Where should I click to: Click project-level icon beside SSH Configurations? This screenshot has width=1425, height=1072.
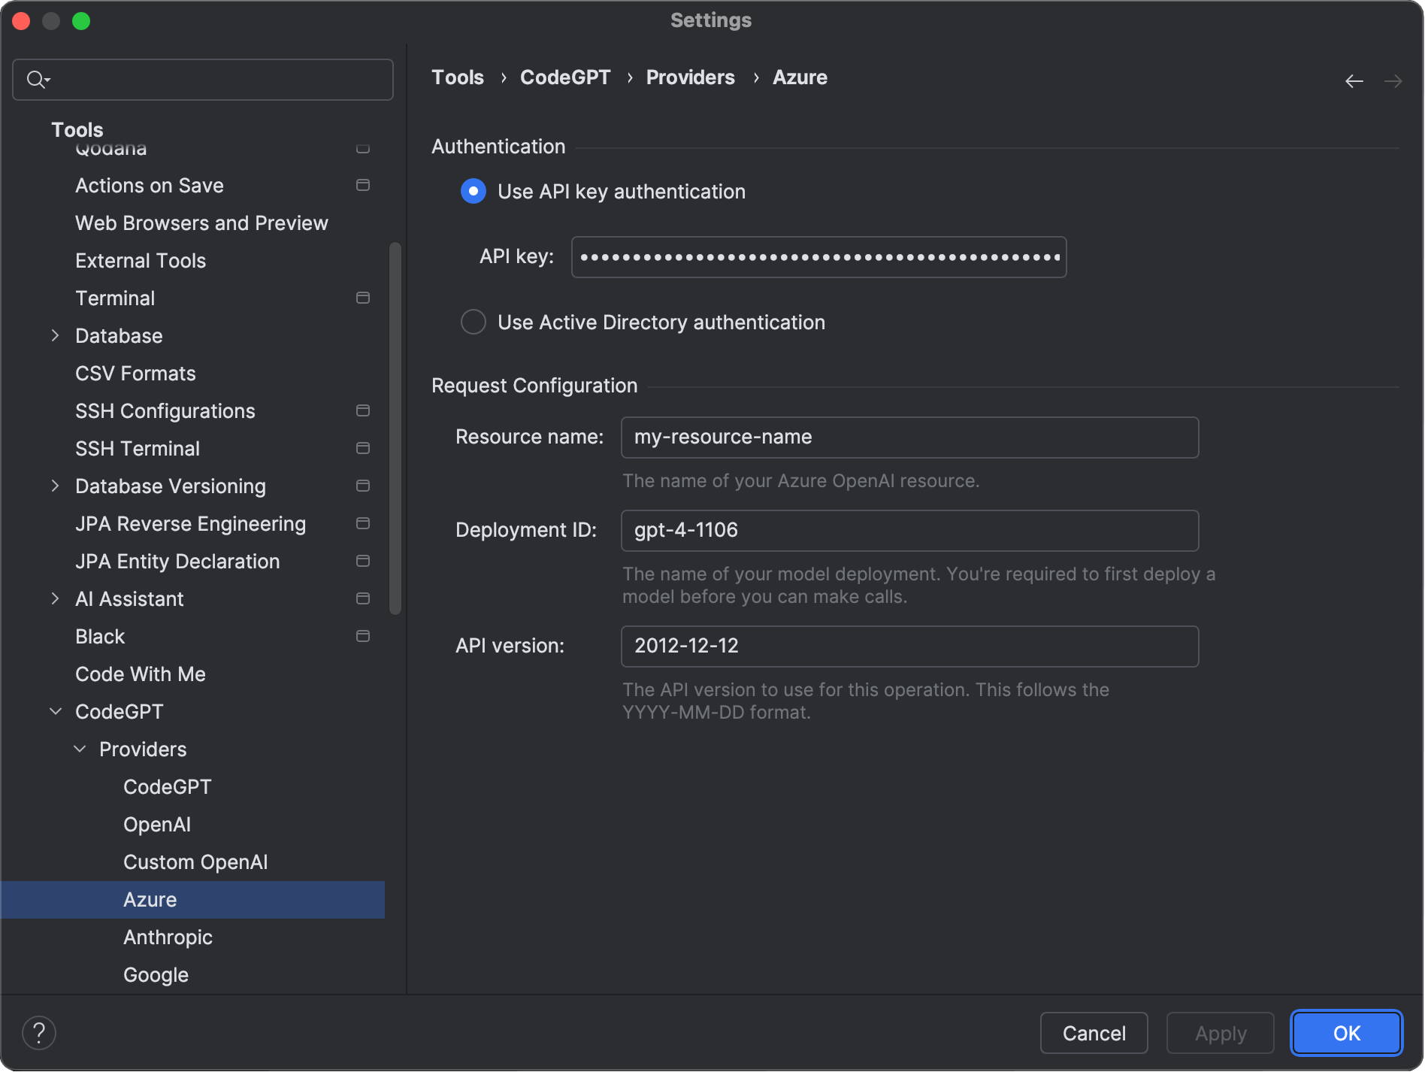click(362, 411)
